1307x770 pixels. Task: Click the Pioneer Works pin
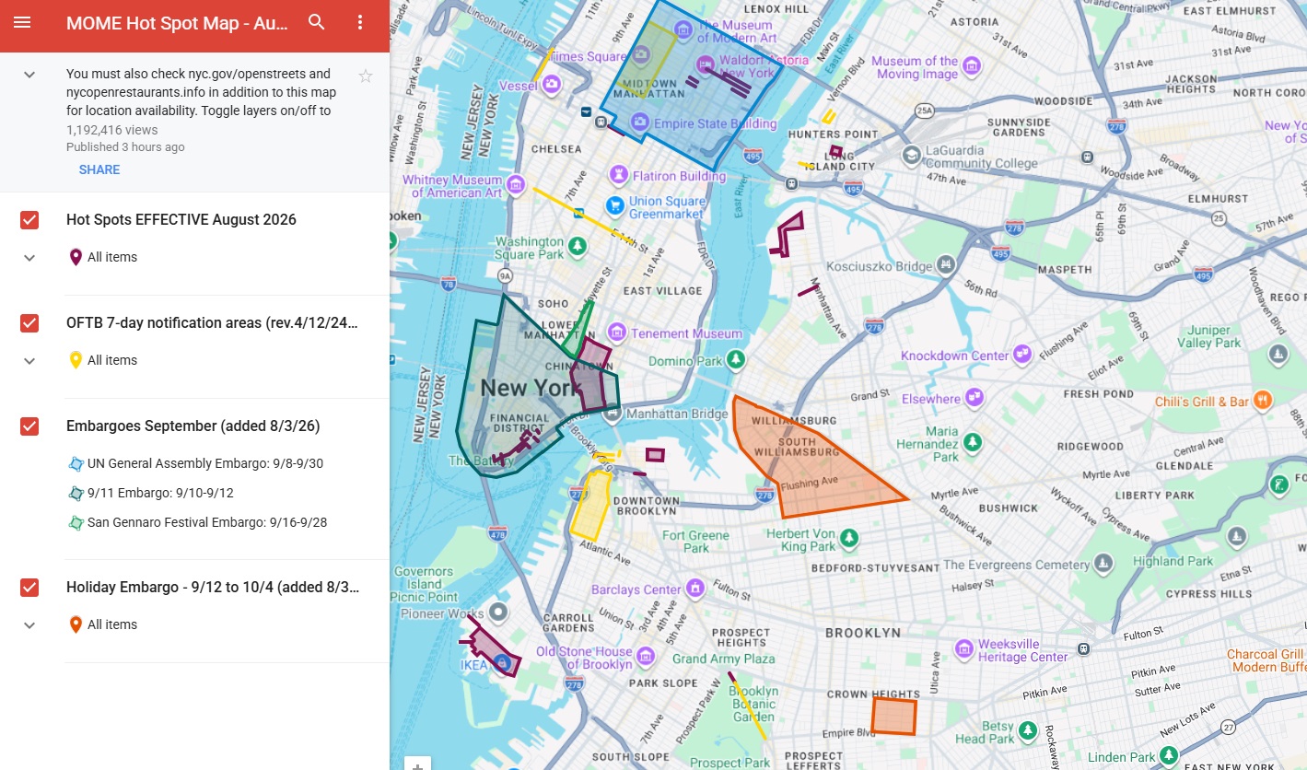[498, 612]
